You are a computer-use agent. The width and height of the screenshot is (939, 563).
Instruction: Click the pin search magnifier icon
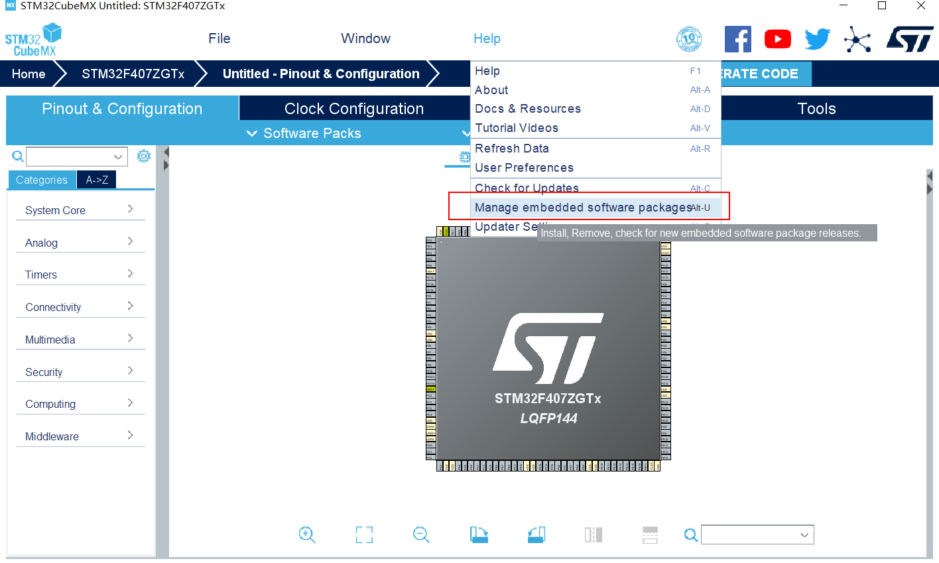coord(691,535)
